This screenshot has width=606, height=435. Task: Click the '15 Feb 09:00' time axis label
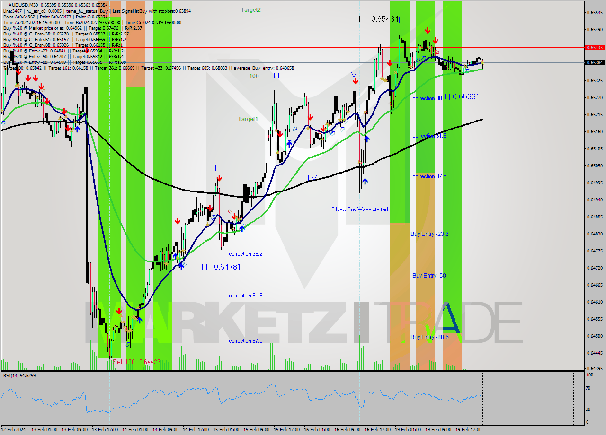click(257, 430)
